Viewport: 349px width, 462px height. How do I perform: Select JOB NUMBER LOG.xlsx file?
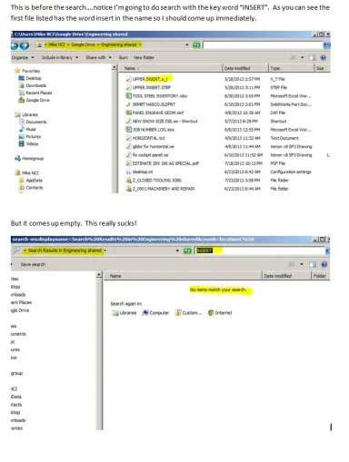pyautogui.click(x=150, y=130)
